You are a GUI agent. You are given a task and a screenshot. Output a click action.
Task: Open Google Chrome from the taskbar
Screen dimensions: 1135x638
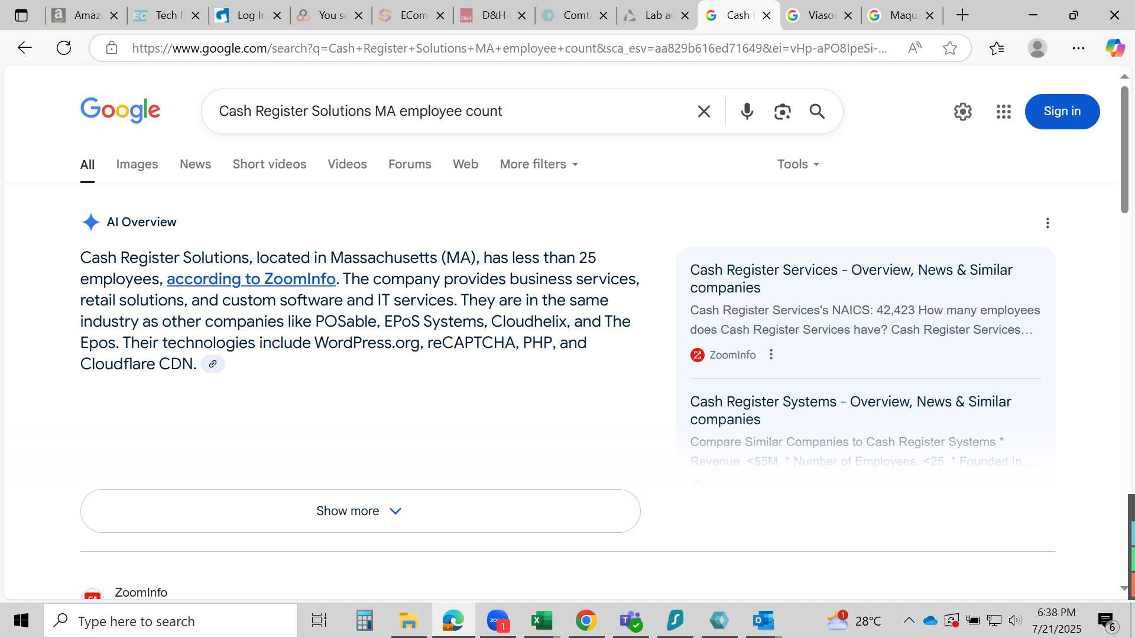[x=586, y=620]
